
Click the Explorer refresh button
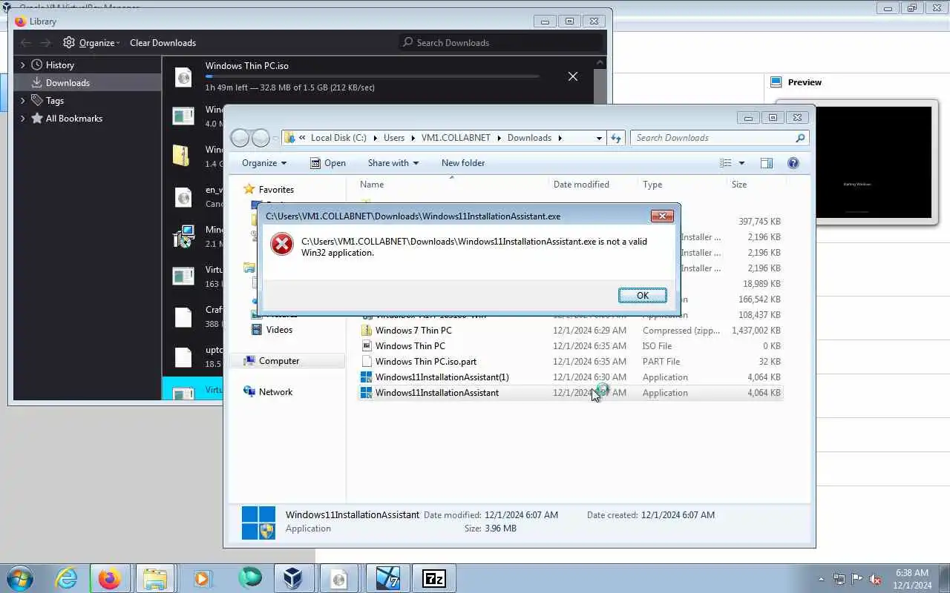tap(615, 138)
